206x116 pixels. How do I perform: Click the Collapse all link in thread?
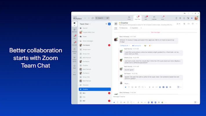pyautogui.click(x=124, y=46)
